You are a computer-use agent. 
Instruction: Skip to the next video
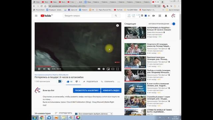click(x=44, y=69)
